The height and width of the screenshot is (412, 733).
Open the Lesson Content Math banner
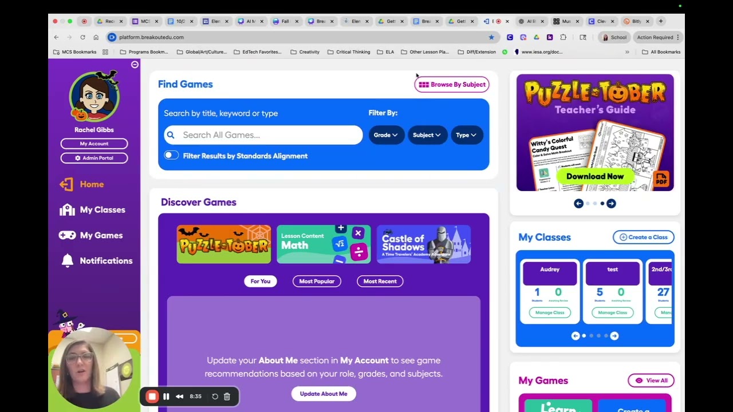(324, 244)
